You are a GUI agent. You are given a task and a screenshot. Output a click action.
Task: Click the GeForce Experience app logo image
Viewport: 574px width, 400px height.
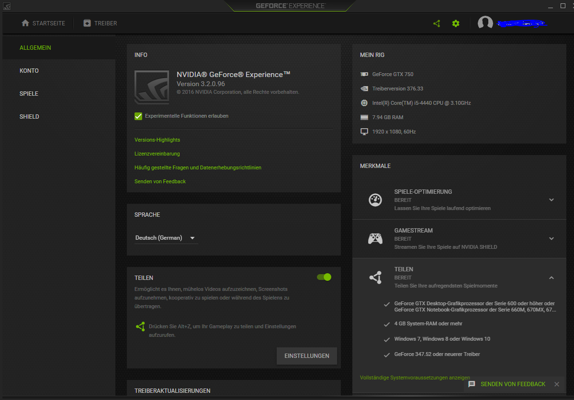[152, 88]
